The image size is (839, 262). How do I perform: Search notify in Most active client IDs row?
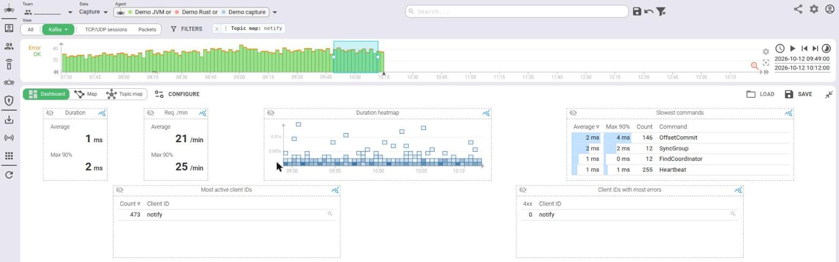pos(330,214)
